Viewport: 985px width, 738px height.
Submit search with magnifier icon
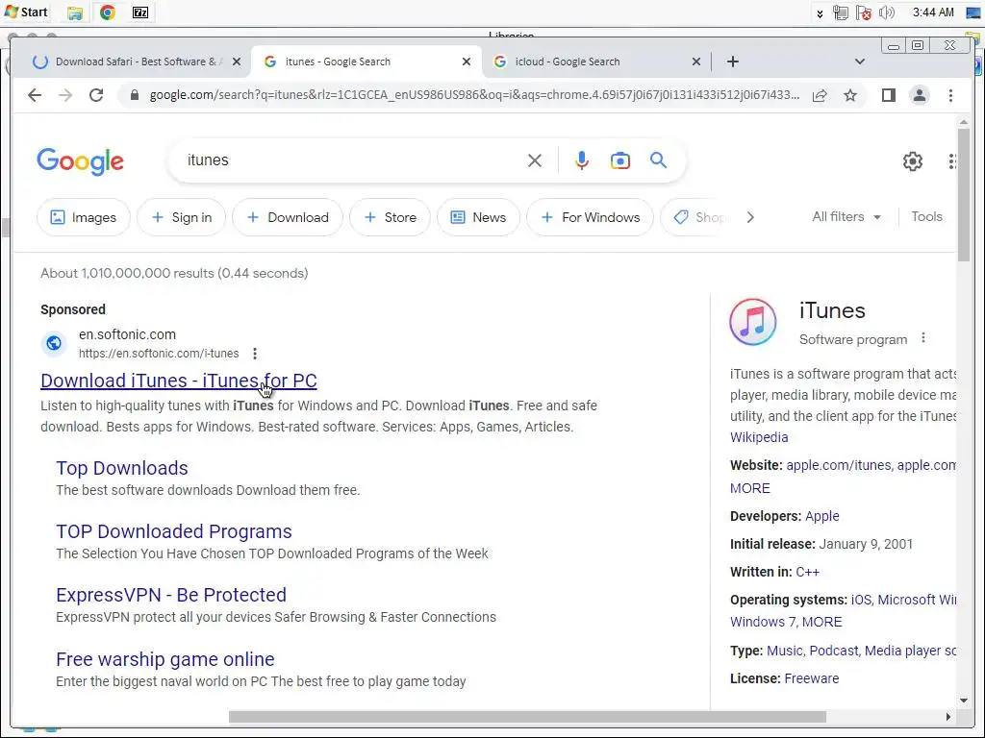tap(658, 160)
